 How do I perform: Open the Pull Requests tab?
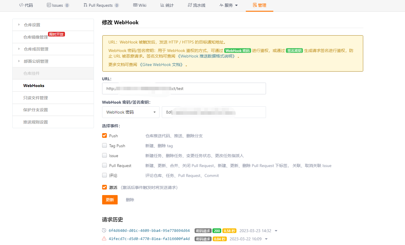point(101,5)
